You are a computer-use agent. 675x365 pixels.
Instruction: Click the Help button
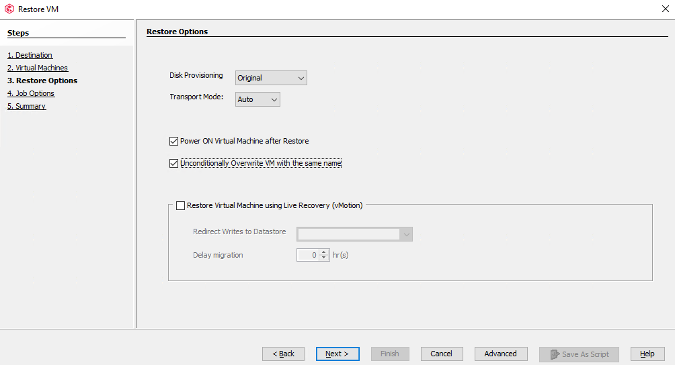pos(647,354)
